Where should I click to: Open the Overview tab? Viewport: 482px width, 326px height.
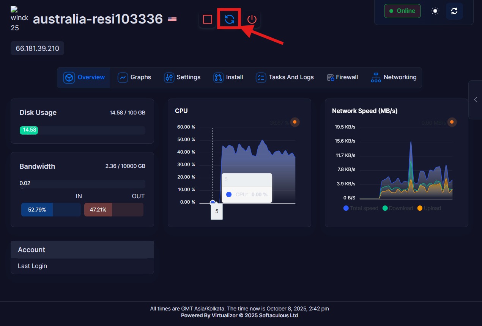(84, 77)
